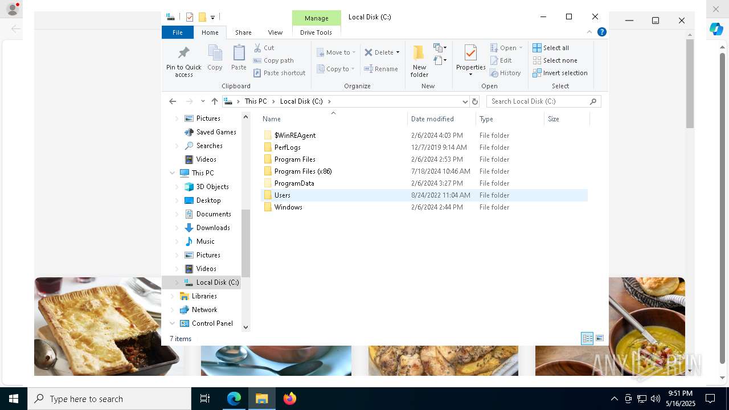Select the Windows folder row
The width and height of the screenshot is (729, 410).
[x=424, y=207]
